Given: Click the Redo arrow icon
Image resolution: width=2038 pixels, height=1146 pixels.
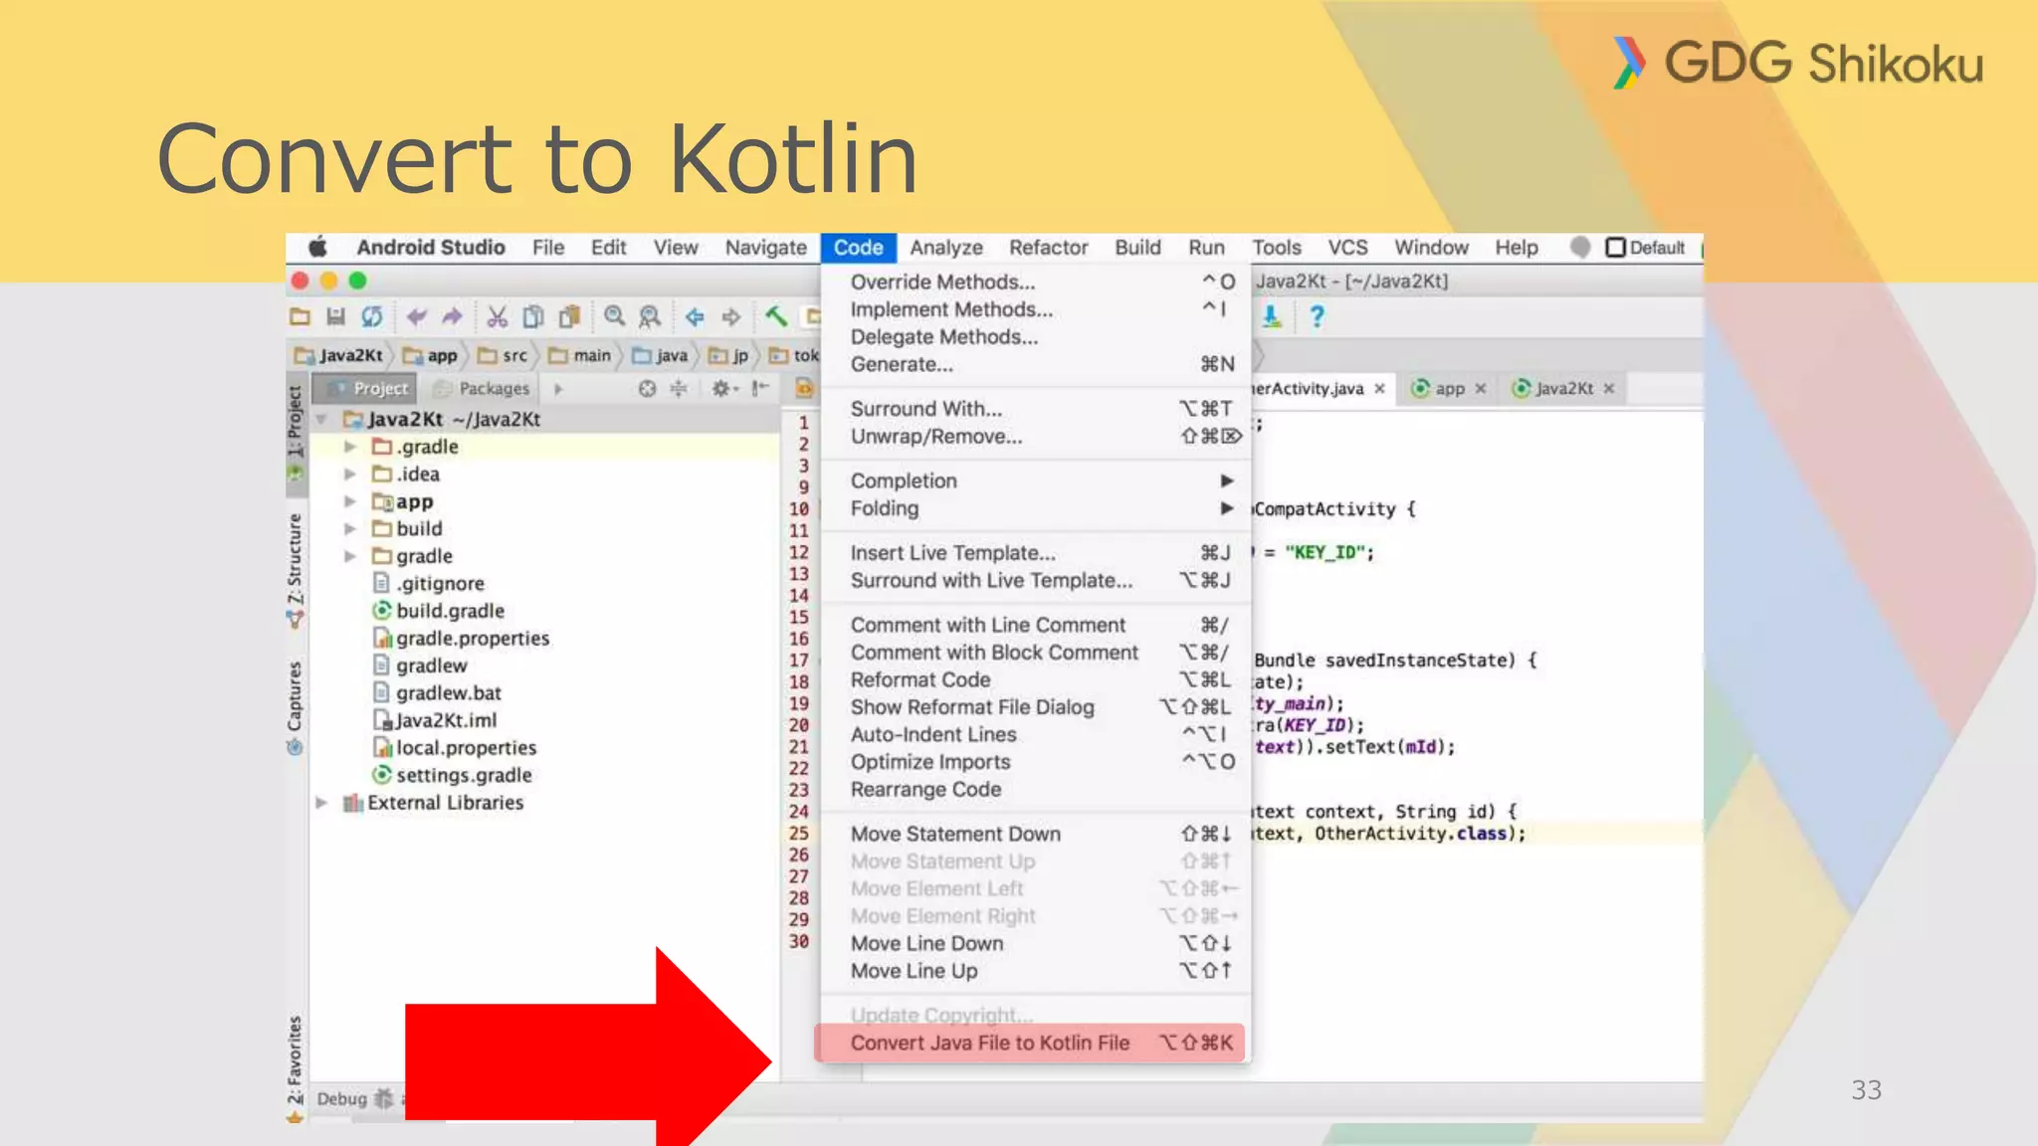Looking at the screenshot, I should click(x=452, y=317).
